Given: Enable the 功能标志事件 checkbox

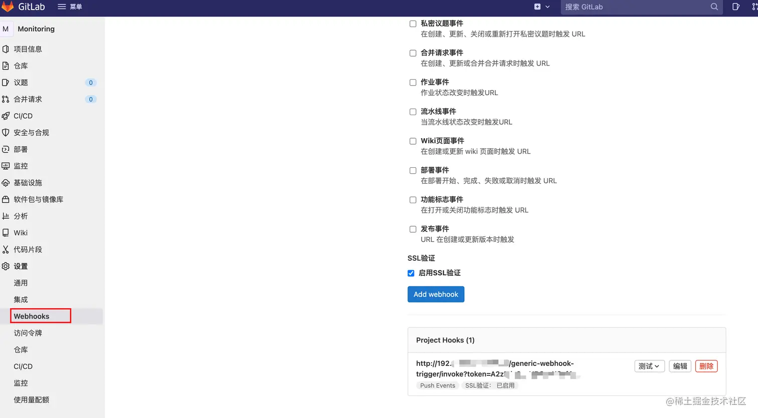Looking at the screenshot, I should coord(413,200).
